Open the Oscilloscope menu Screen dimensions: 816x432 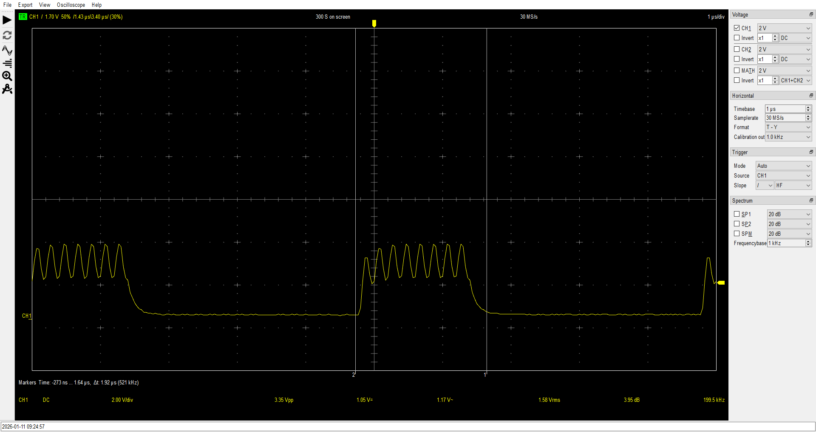point(71,5)
